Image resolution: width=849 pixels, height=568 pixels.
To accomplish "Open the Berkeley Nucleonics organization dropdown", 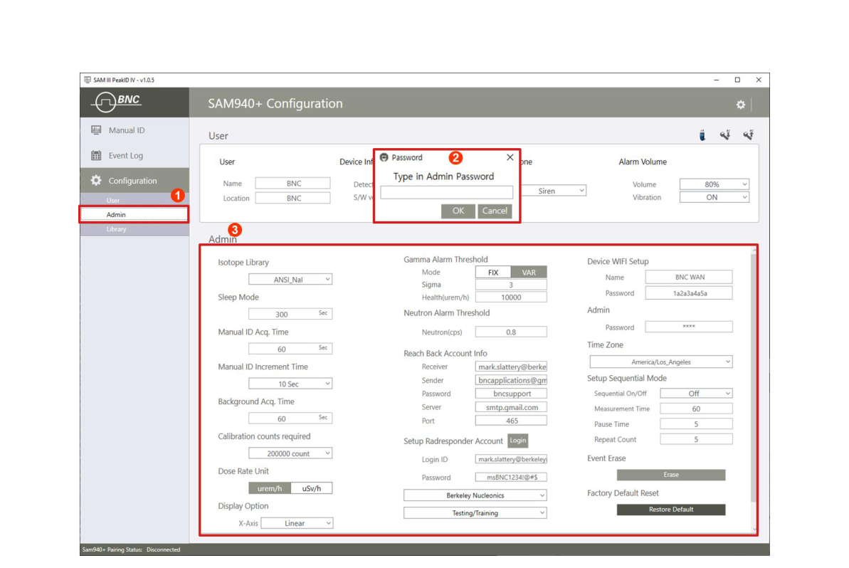I will click(475, 495).
